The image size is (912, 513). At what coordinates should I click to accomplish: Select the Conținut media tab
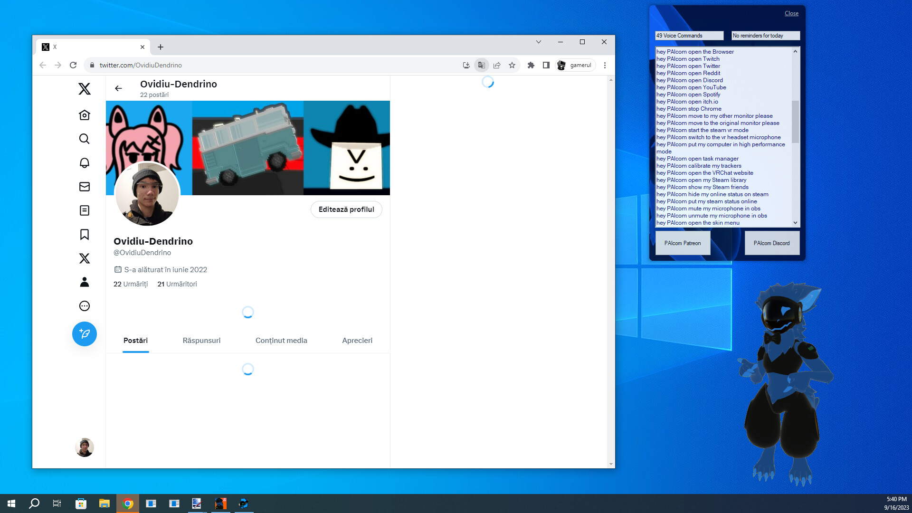tap(281, 340)
